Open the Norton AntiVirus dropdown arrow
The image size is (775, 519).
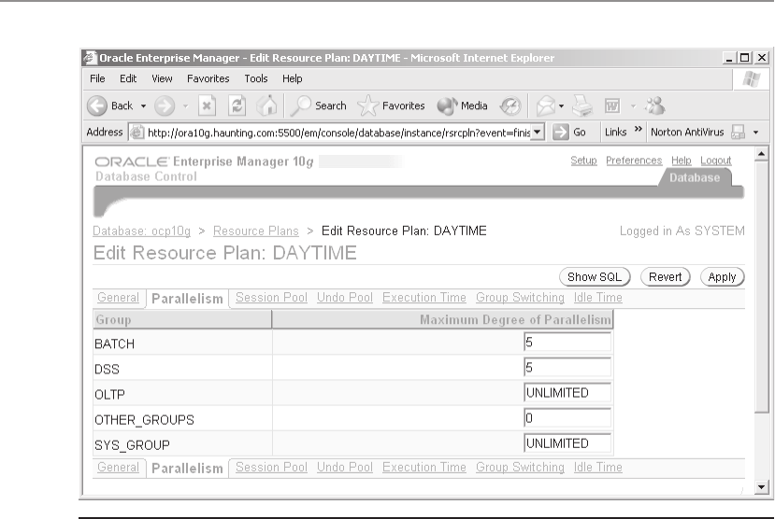pyautogui.click(x=755, y=133)
